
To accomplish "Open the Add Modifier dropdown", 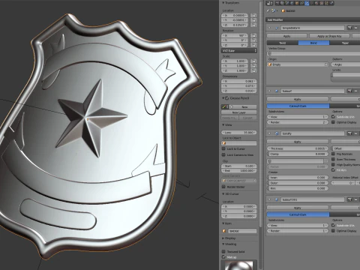I will click(x=313, y=19).
